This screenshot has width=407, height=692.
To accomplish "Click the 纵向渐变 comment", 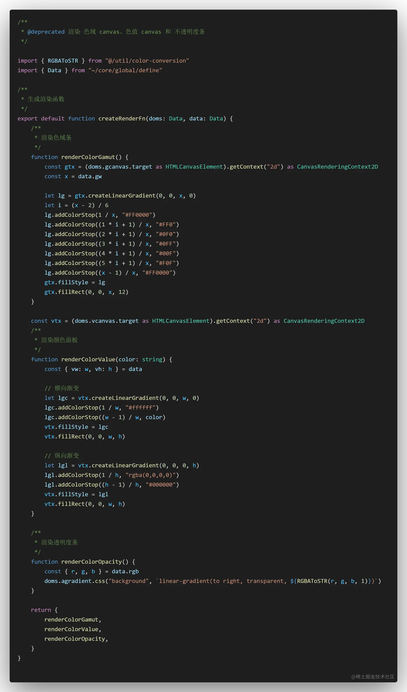I will pyautogui.click(x=67, y=455).
